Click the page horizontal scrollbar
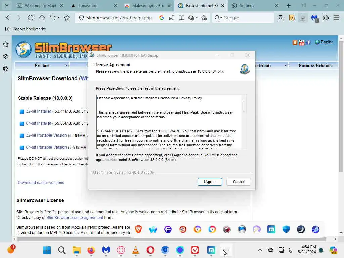 (172, 239)
